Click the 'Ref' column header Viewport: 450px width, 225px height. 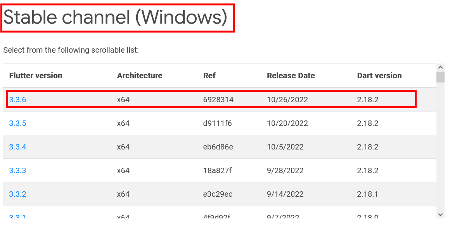pos(209,76)
